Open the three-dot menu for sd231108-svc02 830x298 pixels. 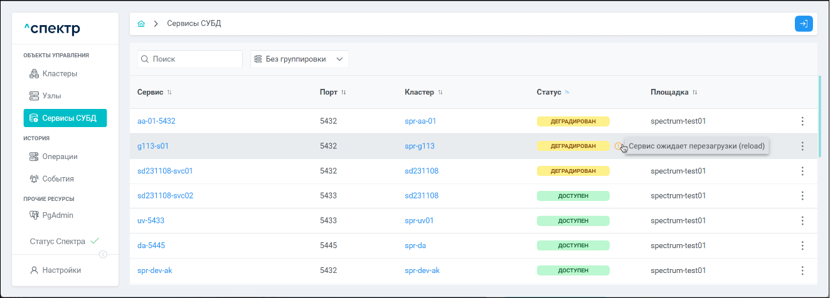tap(802, 196)
